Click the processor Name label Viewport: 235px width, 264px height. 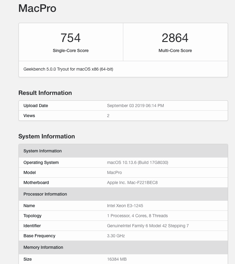click(29, 206)
